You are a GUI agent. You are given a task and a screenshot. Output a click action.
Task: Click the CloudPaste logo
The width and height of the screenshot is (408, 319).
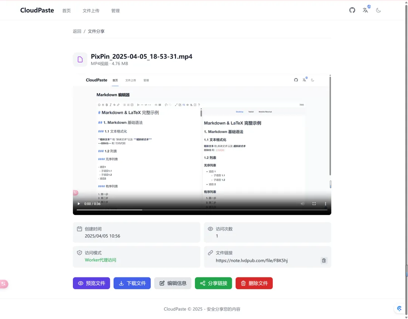pos(37,10)
